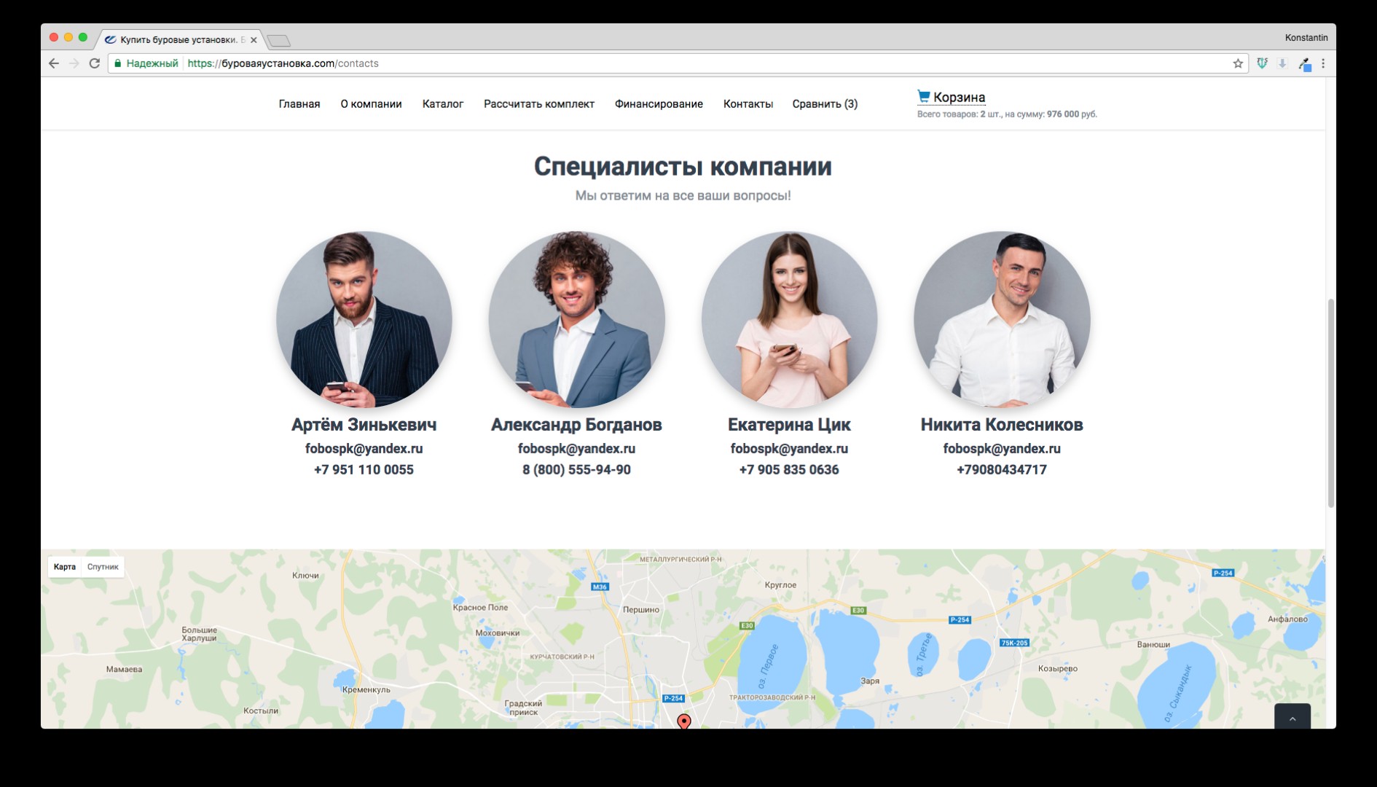Reload the page with refresh icon
Screen dimensions: 1377x787
coord(94,63)
